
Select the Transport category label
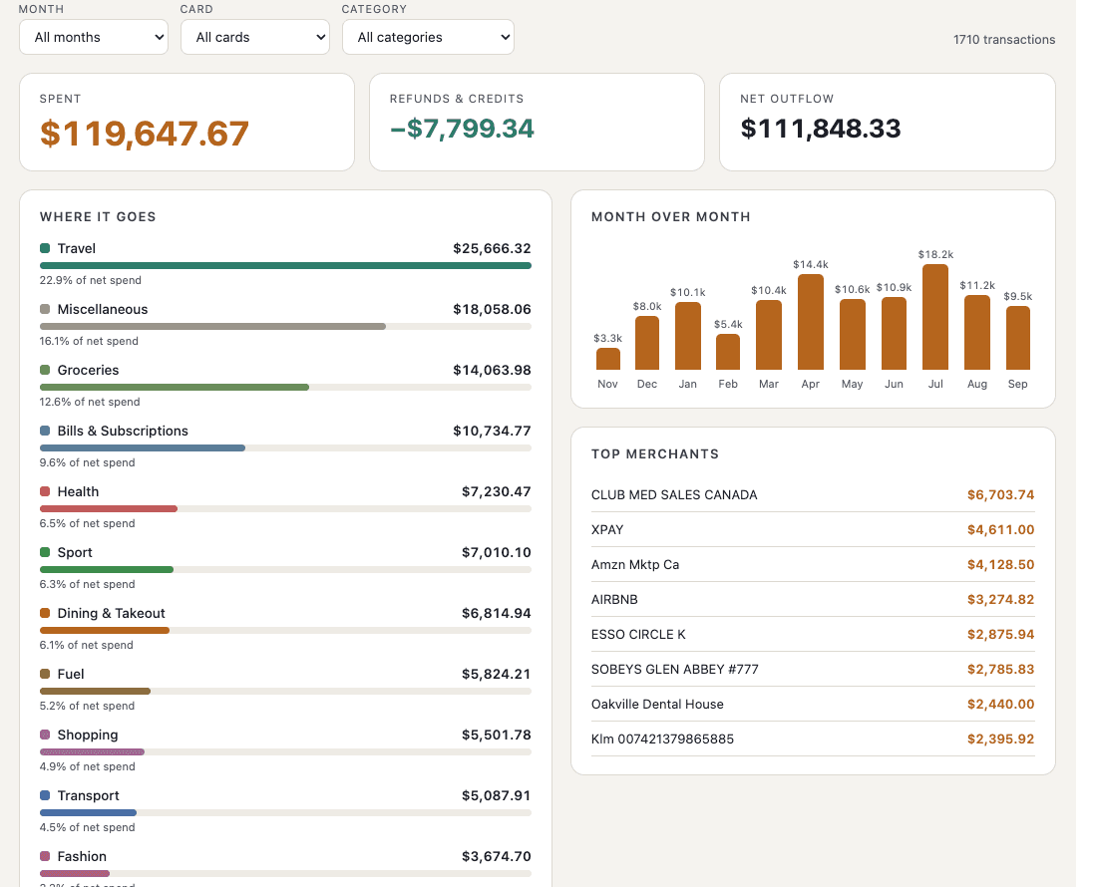[x=89, y=795]
